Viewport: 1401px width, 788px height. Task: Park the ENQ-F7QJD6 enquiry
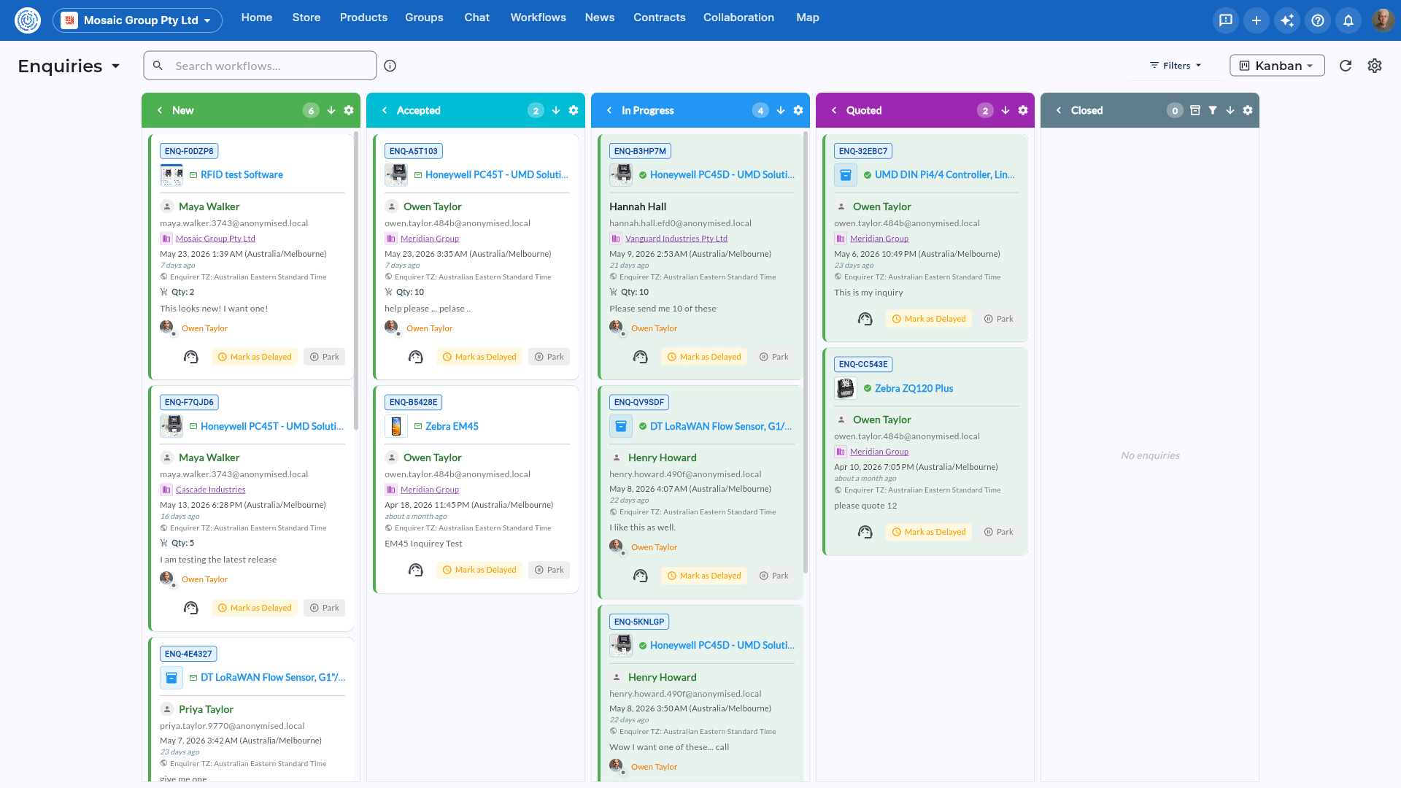point(324,608)
